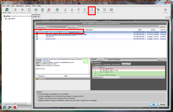The width and height of the screenshot is (173, 112).
Task: Close the gittest tab
Action: tap(39, 16)
